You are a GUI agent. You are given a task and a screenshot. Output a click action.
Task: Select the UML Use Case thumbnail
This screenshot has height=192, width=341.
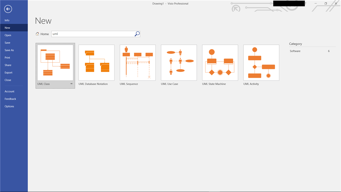(179, 63)
